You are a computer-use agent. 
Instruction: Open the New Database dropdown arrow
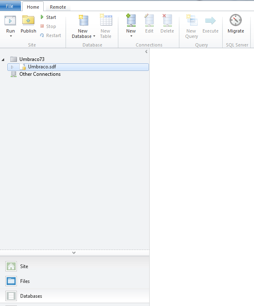[x=94, y=36]
